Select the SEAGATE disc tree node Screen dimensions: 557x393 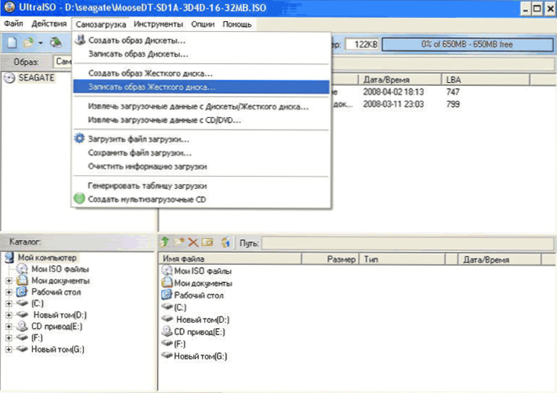(36, 77)
